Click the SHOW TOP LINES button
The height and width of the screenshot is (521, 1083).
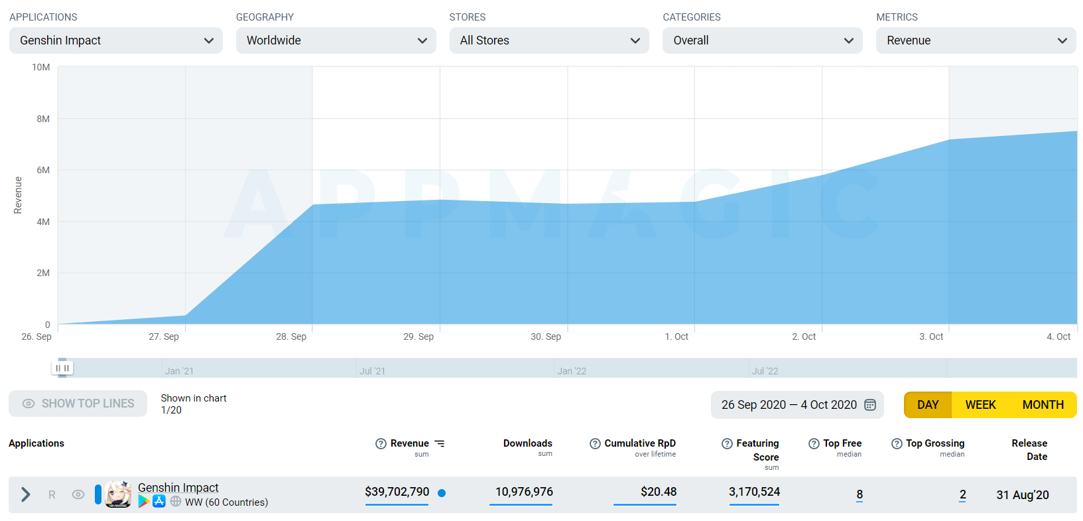pyautogui.click(x=78, y=404)
